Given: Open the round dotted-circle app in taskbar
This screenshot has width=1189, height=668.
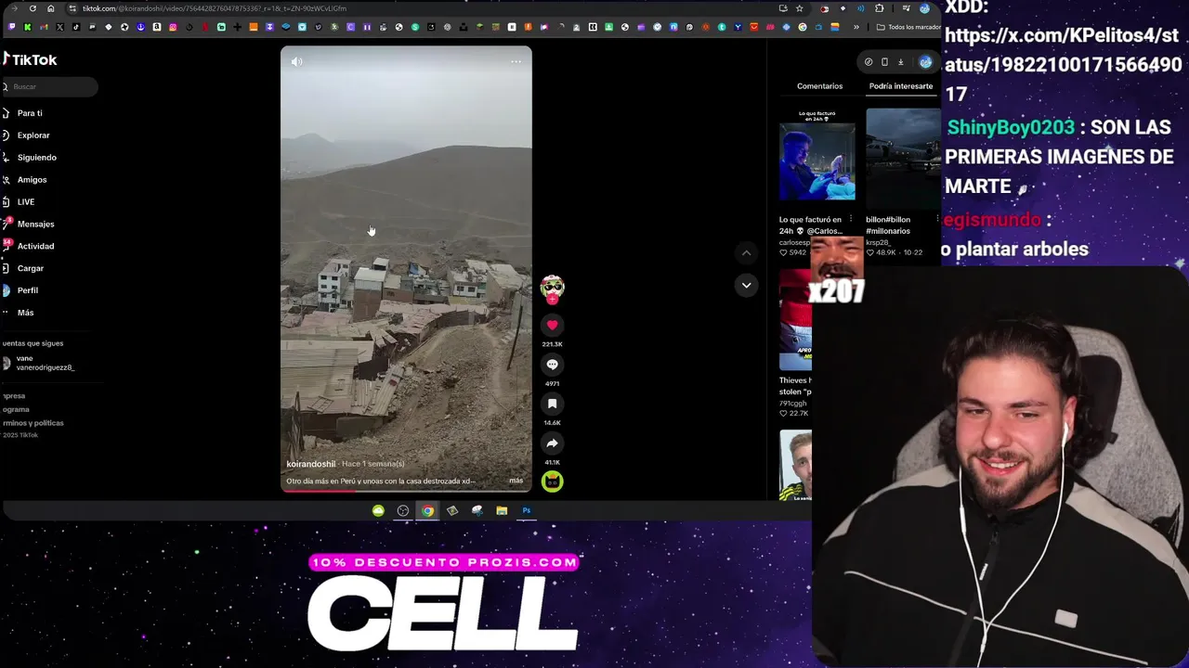Looking at the screenshot, I should tap(403, 510).
